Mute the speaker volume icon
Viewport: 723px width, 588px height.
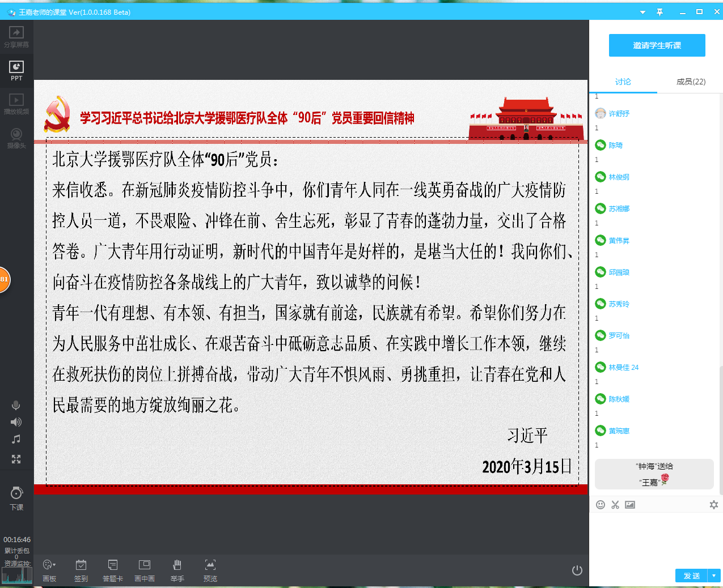16,422
